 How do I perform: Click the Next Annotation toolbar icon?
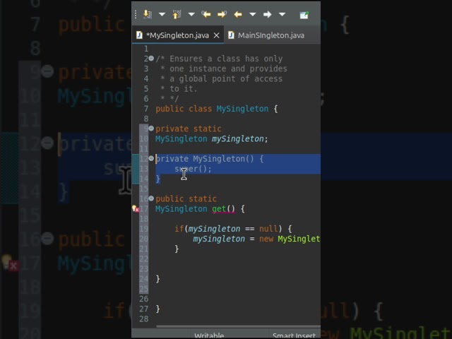pos(148,14)
